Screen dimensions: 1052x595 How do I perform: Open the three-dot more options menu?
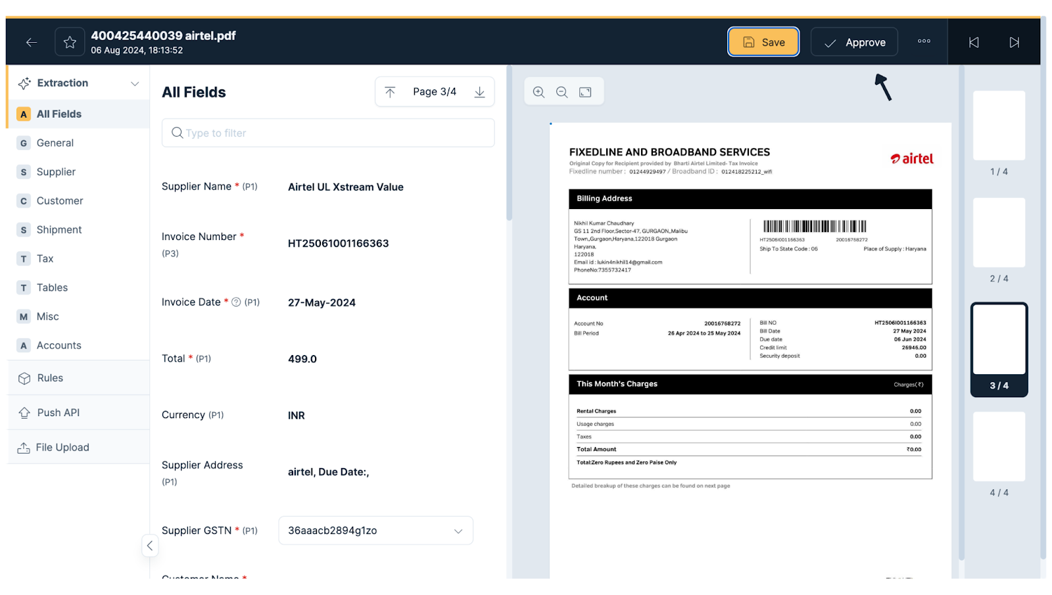[924, 41]
